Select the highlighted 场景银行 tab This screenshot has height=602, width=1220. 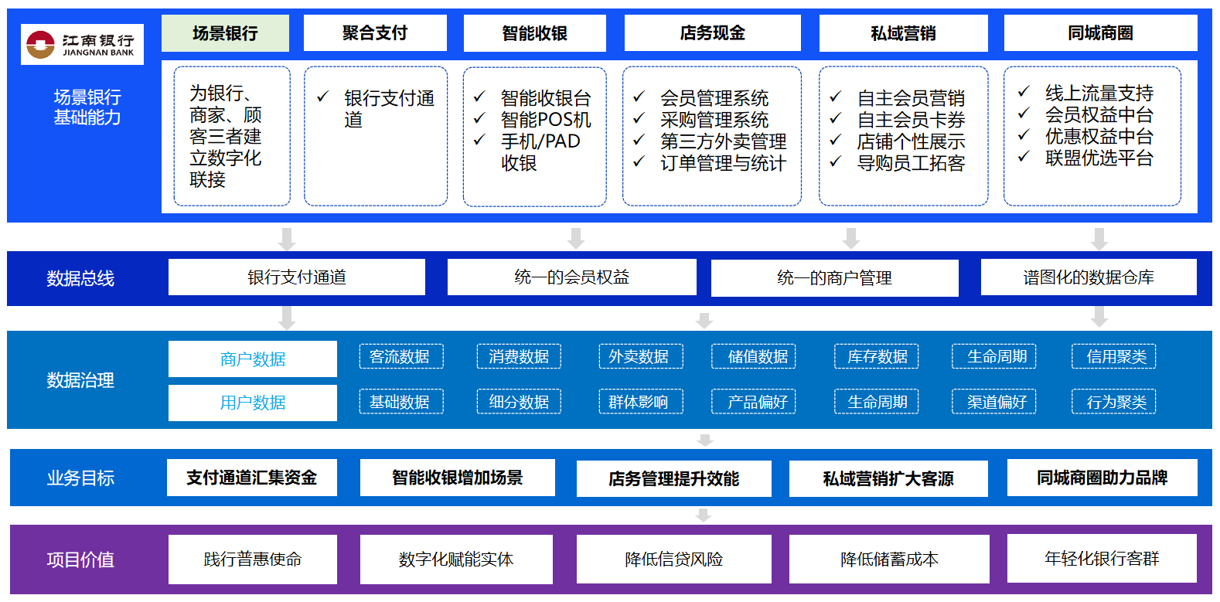coord(225,33)
